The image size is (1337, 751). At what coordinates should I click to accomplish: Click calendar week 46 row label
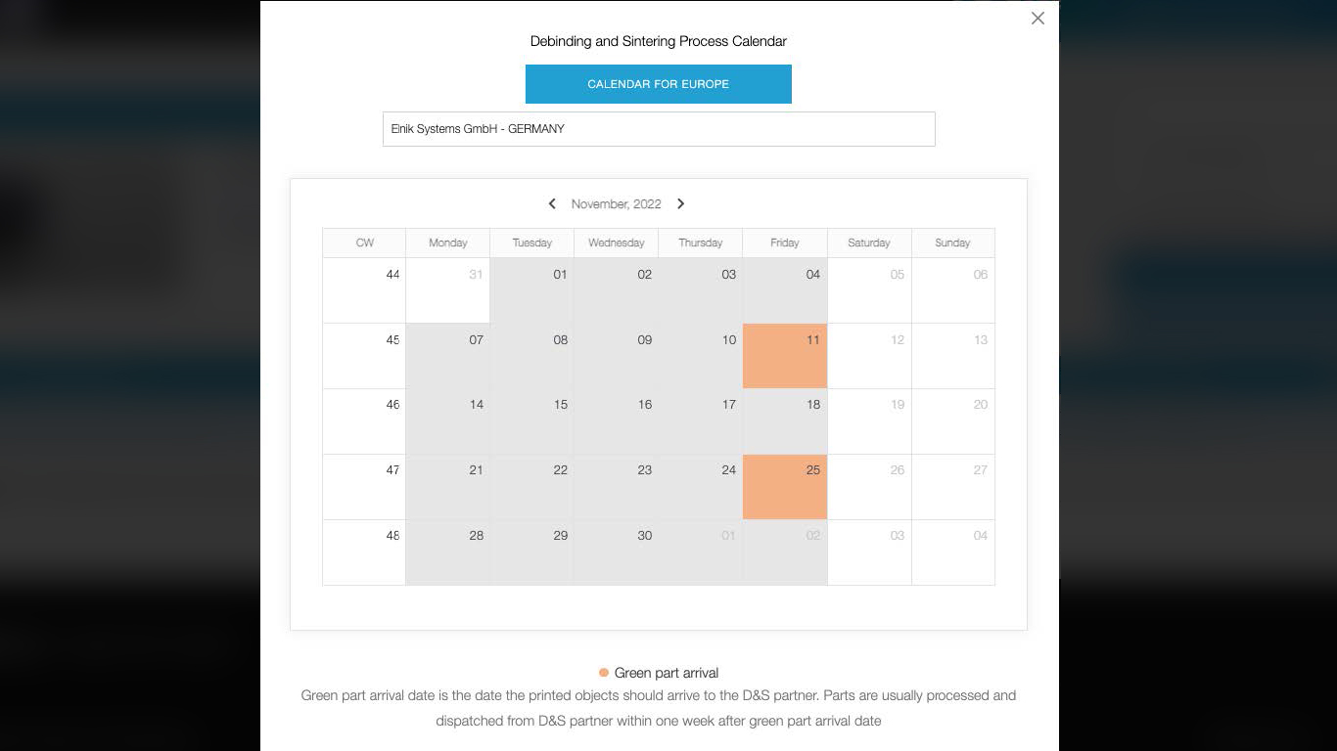(x=364, y=421)
